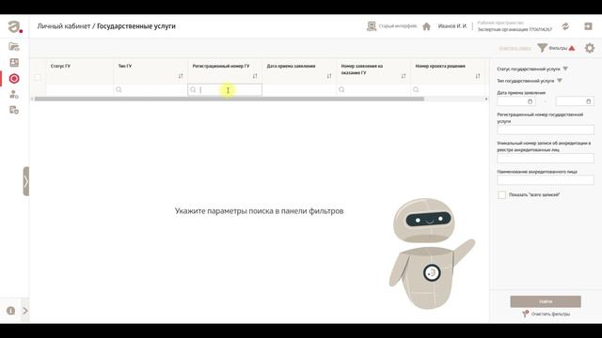The height and width of the screenshot is (338, 602).
Task: Click the left arrow of the horizontal scrollbar
Action: (x=32, y=99)
